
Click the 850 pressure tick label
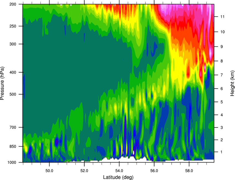pos(13,146)
